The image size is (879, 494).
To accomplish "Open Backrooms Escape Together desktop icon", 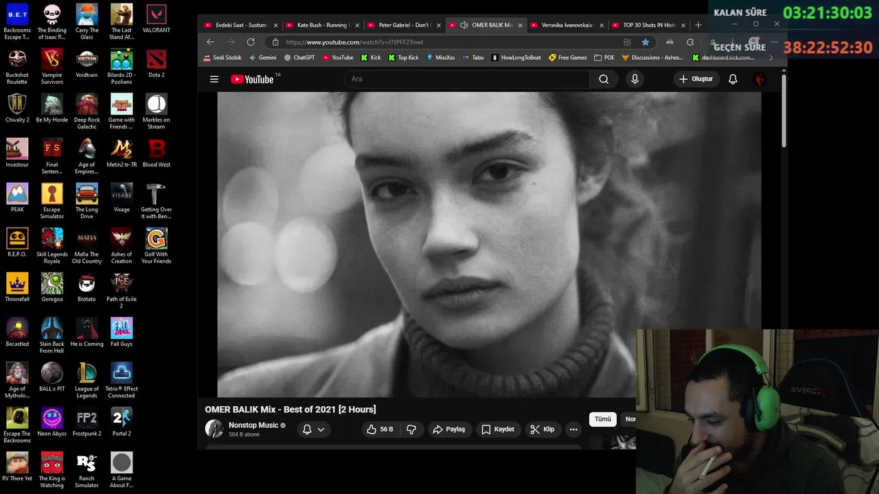I will (x=17, y=22).
